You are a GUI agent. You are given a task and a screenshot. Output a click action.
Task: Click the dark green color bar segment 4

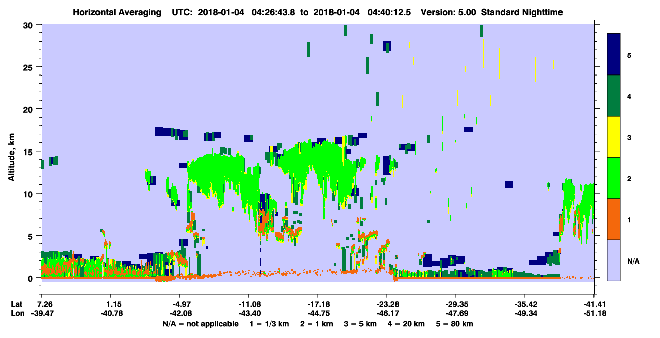click(614, 96)
